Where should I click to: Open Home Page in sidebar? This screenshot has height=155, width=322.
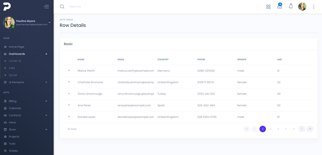click(16, 47)
